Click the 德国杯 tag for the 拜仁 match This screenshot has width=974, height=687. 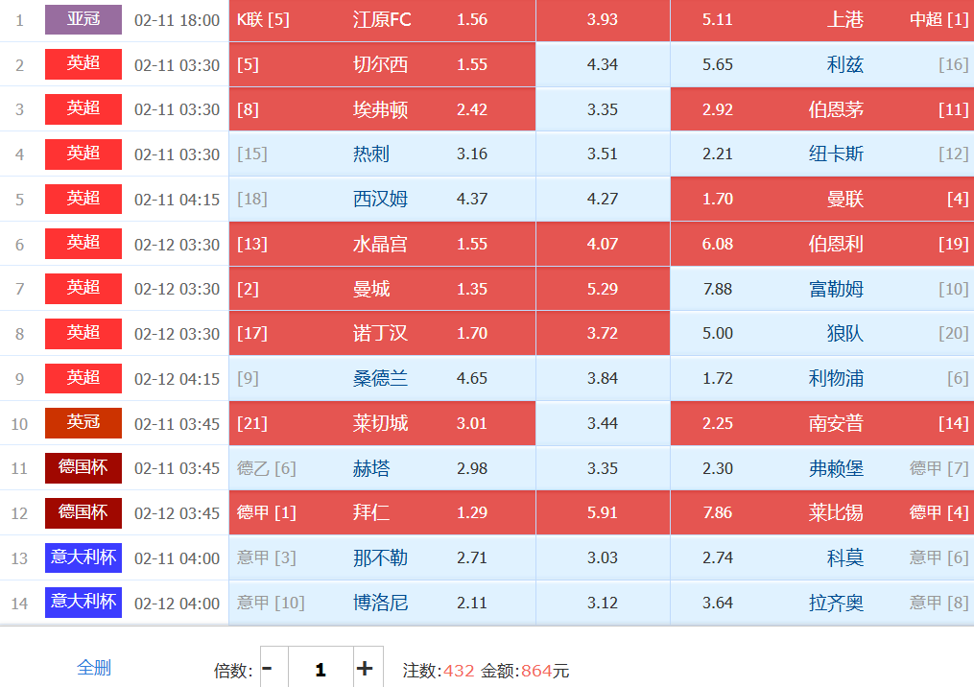click(x=83, y=512)
